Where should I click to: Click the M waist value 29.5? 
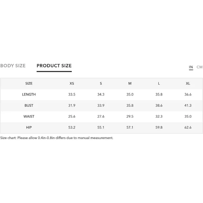pos(130,116)
